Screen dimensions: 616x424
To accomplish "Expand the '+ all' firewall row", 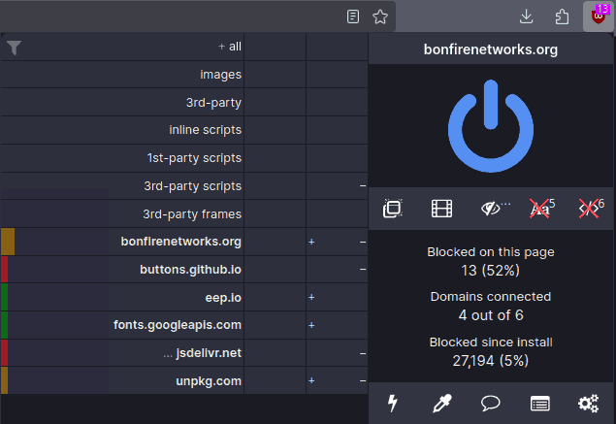I will (x=122, y=47).
